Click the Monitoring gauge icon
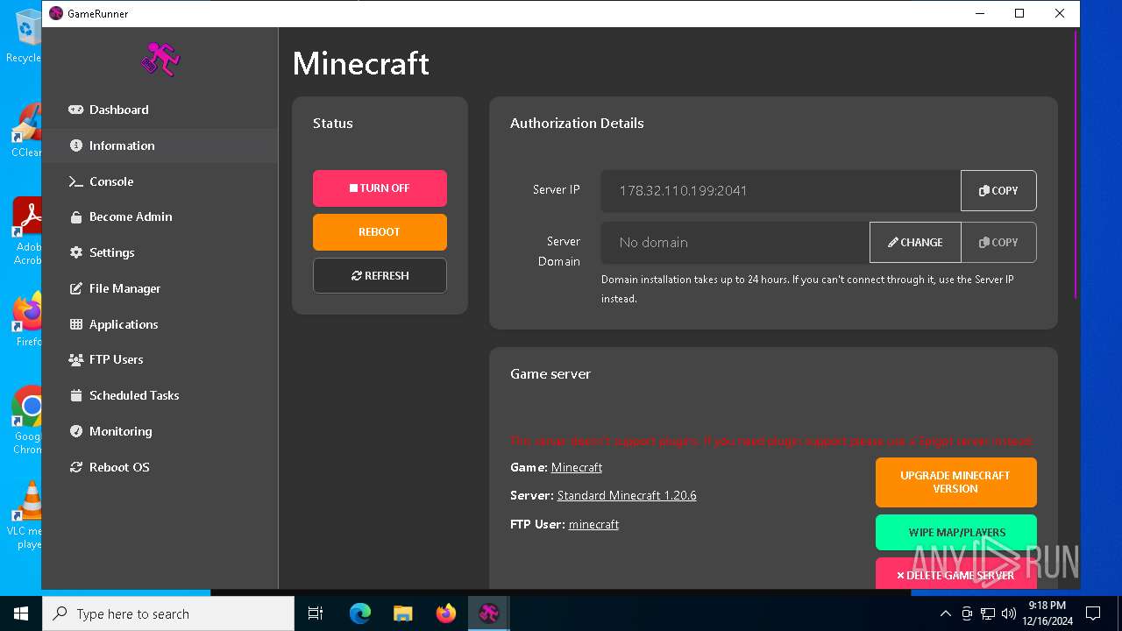This screenshot has width=1122, height=631. 75,431
